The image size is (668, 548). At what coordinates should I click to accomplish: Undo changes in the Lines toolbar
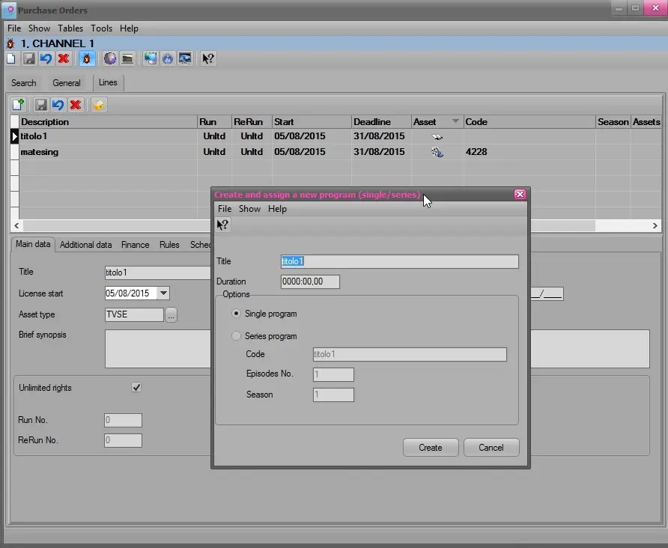pyautogui.click(x=58, y=106)
